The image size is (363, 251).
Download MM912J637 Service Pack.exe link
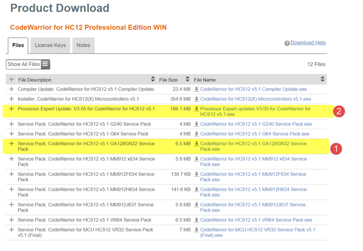click(x=253, y=207)
